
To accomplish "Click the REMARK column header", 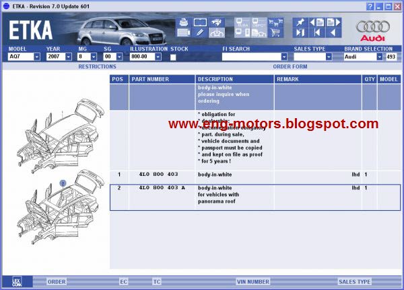I will click(x=318, y=79).
